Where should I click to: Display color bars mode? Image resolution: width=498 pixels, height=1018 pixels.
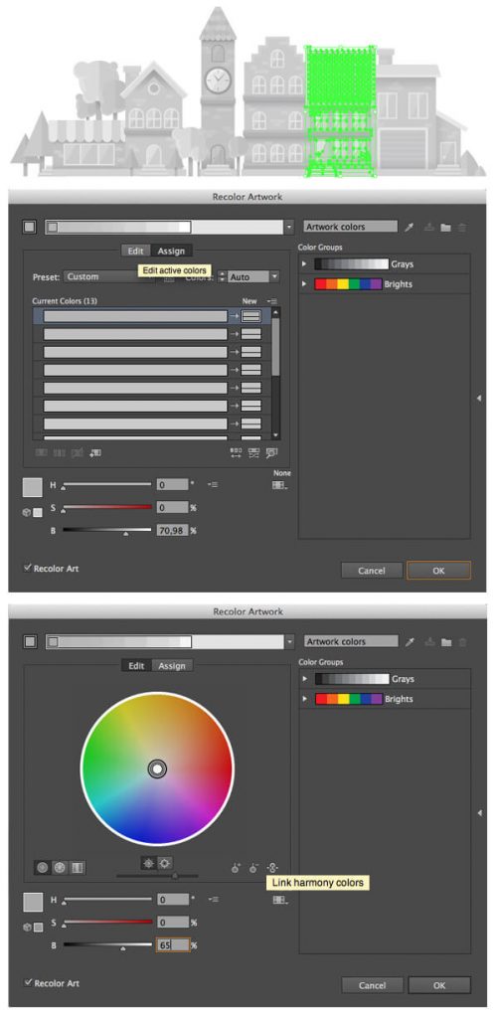78,867
